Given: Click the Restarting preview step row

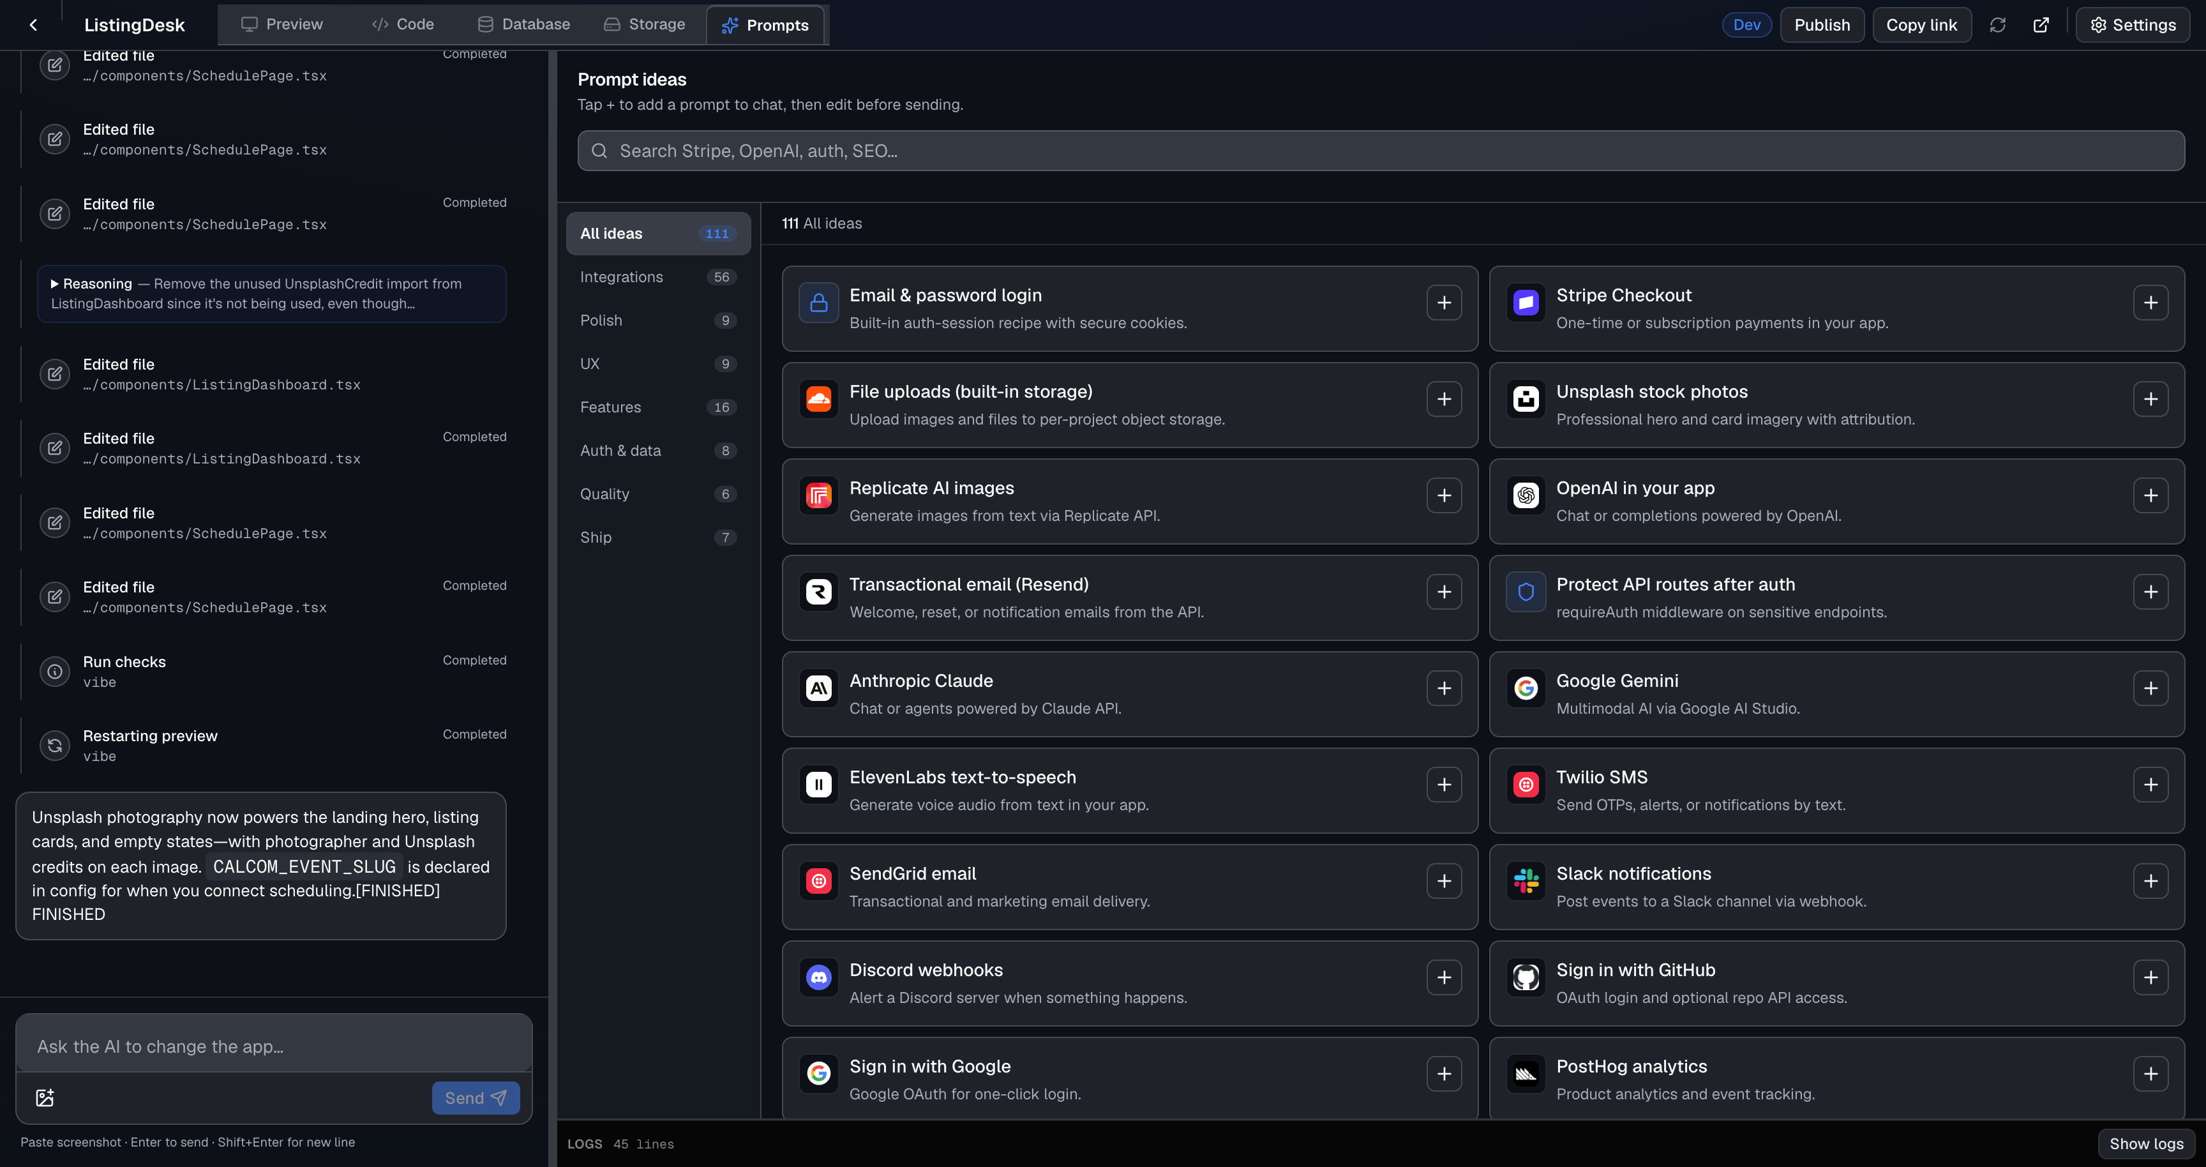Looking at the screenshot, I should coord(273,746).
